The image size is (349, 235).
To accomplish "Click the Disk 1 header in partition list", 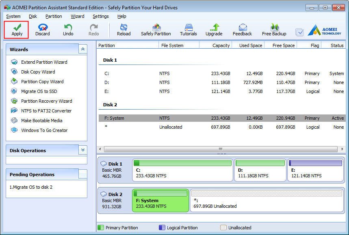I will pyautogui.click(x=110, y=60).
